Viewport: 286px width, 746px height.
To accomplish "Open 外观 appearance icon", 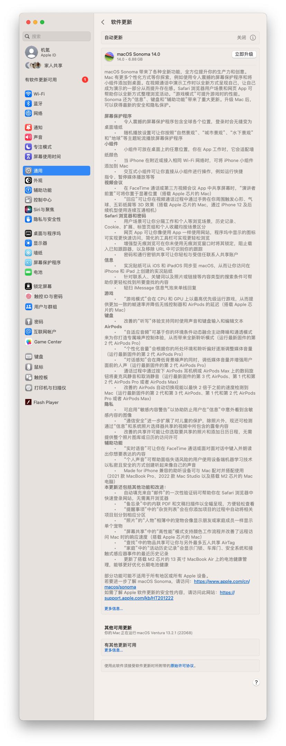I will tap(28, 180).
